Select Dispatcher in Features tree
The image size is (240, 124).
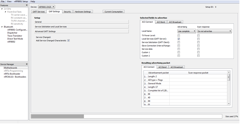tap(12, 33)
